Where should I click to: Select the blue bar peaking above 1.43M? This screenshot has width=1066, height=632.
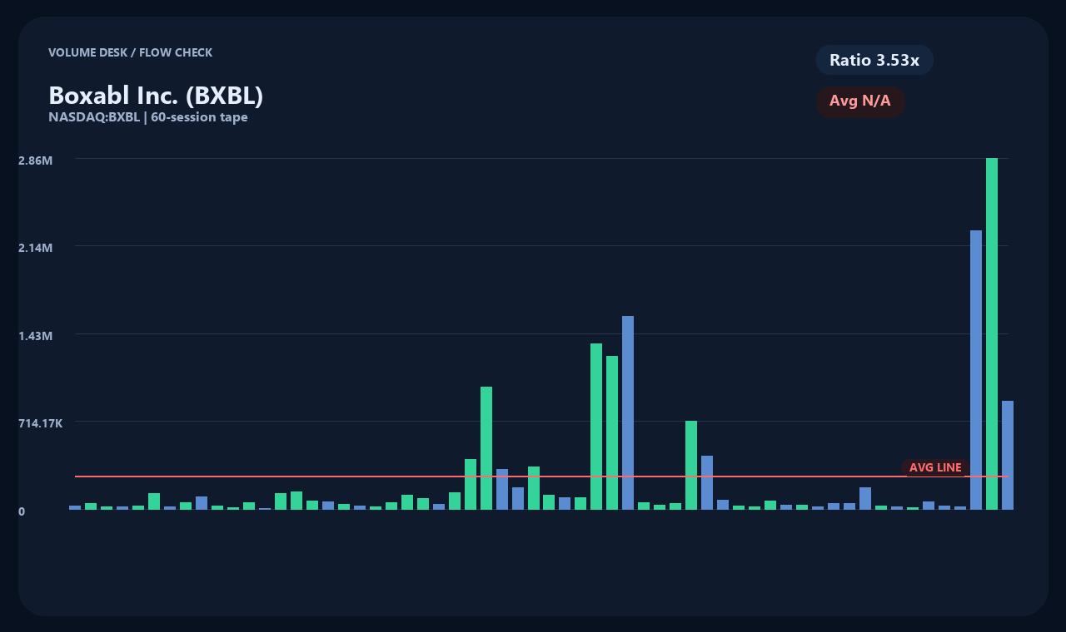[628, 412]
